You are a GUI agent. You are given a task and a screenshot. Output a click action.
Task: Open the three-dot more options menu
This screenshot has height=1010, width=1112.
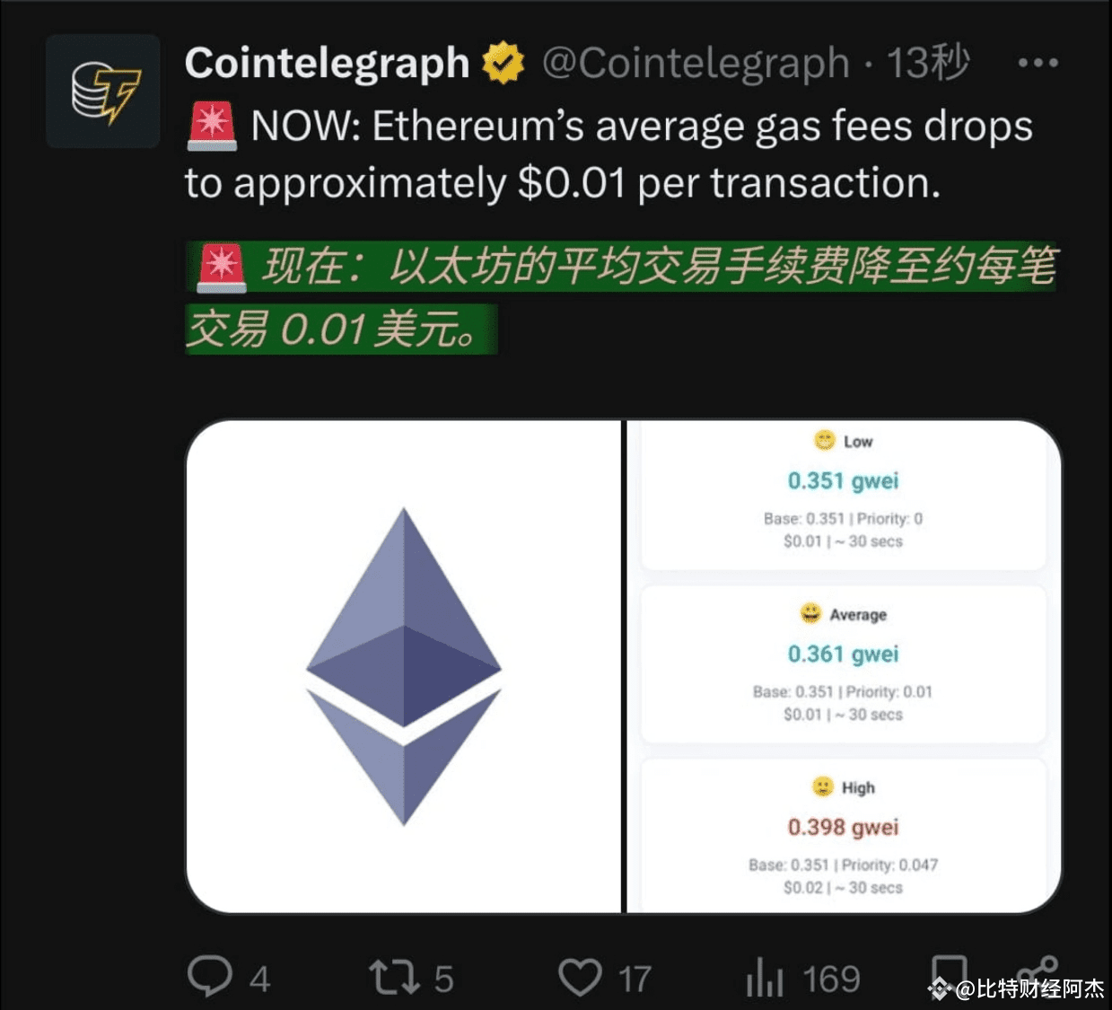tap(1038, 63)
